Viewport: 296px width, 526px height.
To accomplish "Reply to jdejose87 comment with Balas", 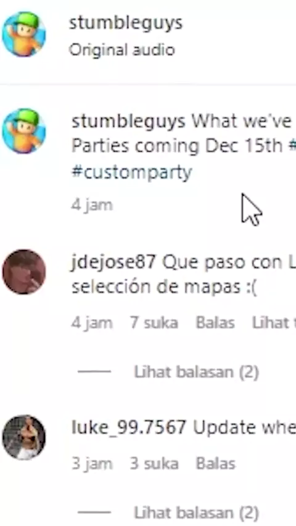I will click(215, 323).
